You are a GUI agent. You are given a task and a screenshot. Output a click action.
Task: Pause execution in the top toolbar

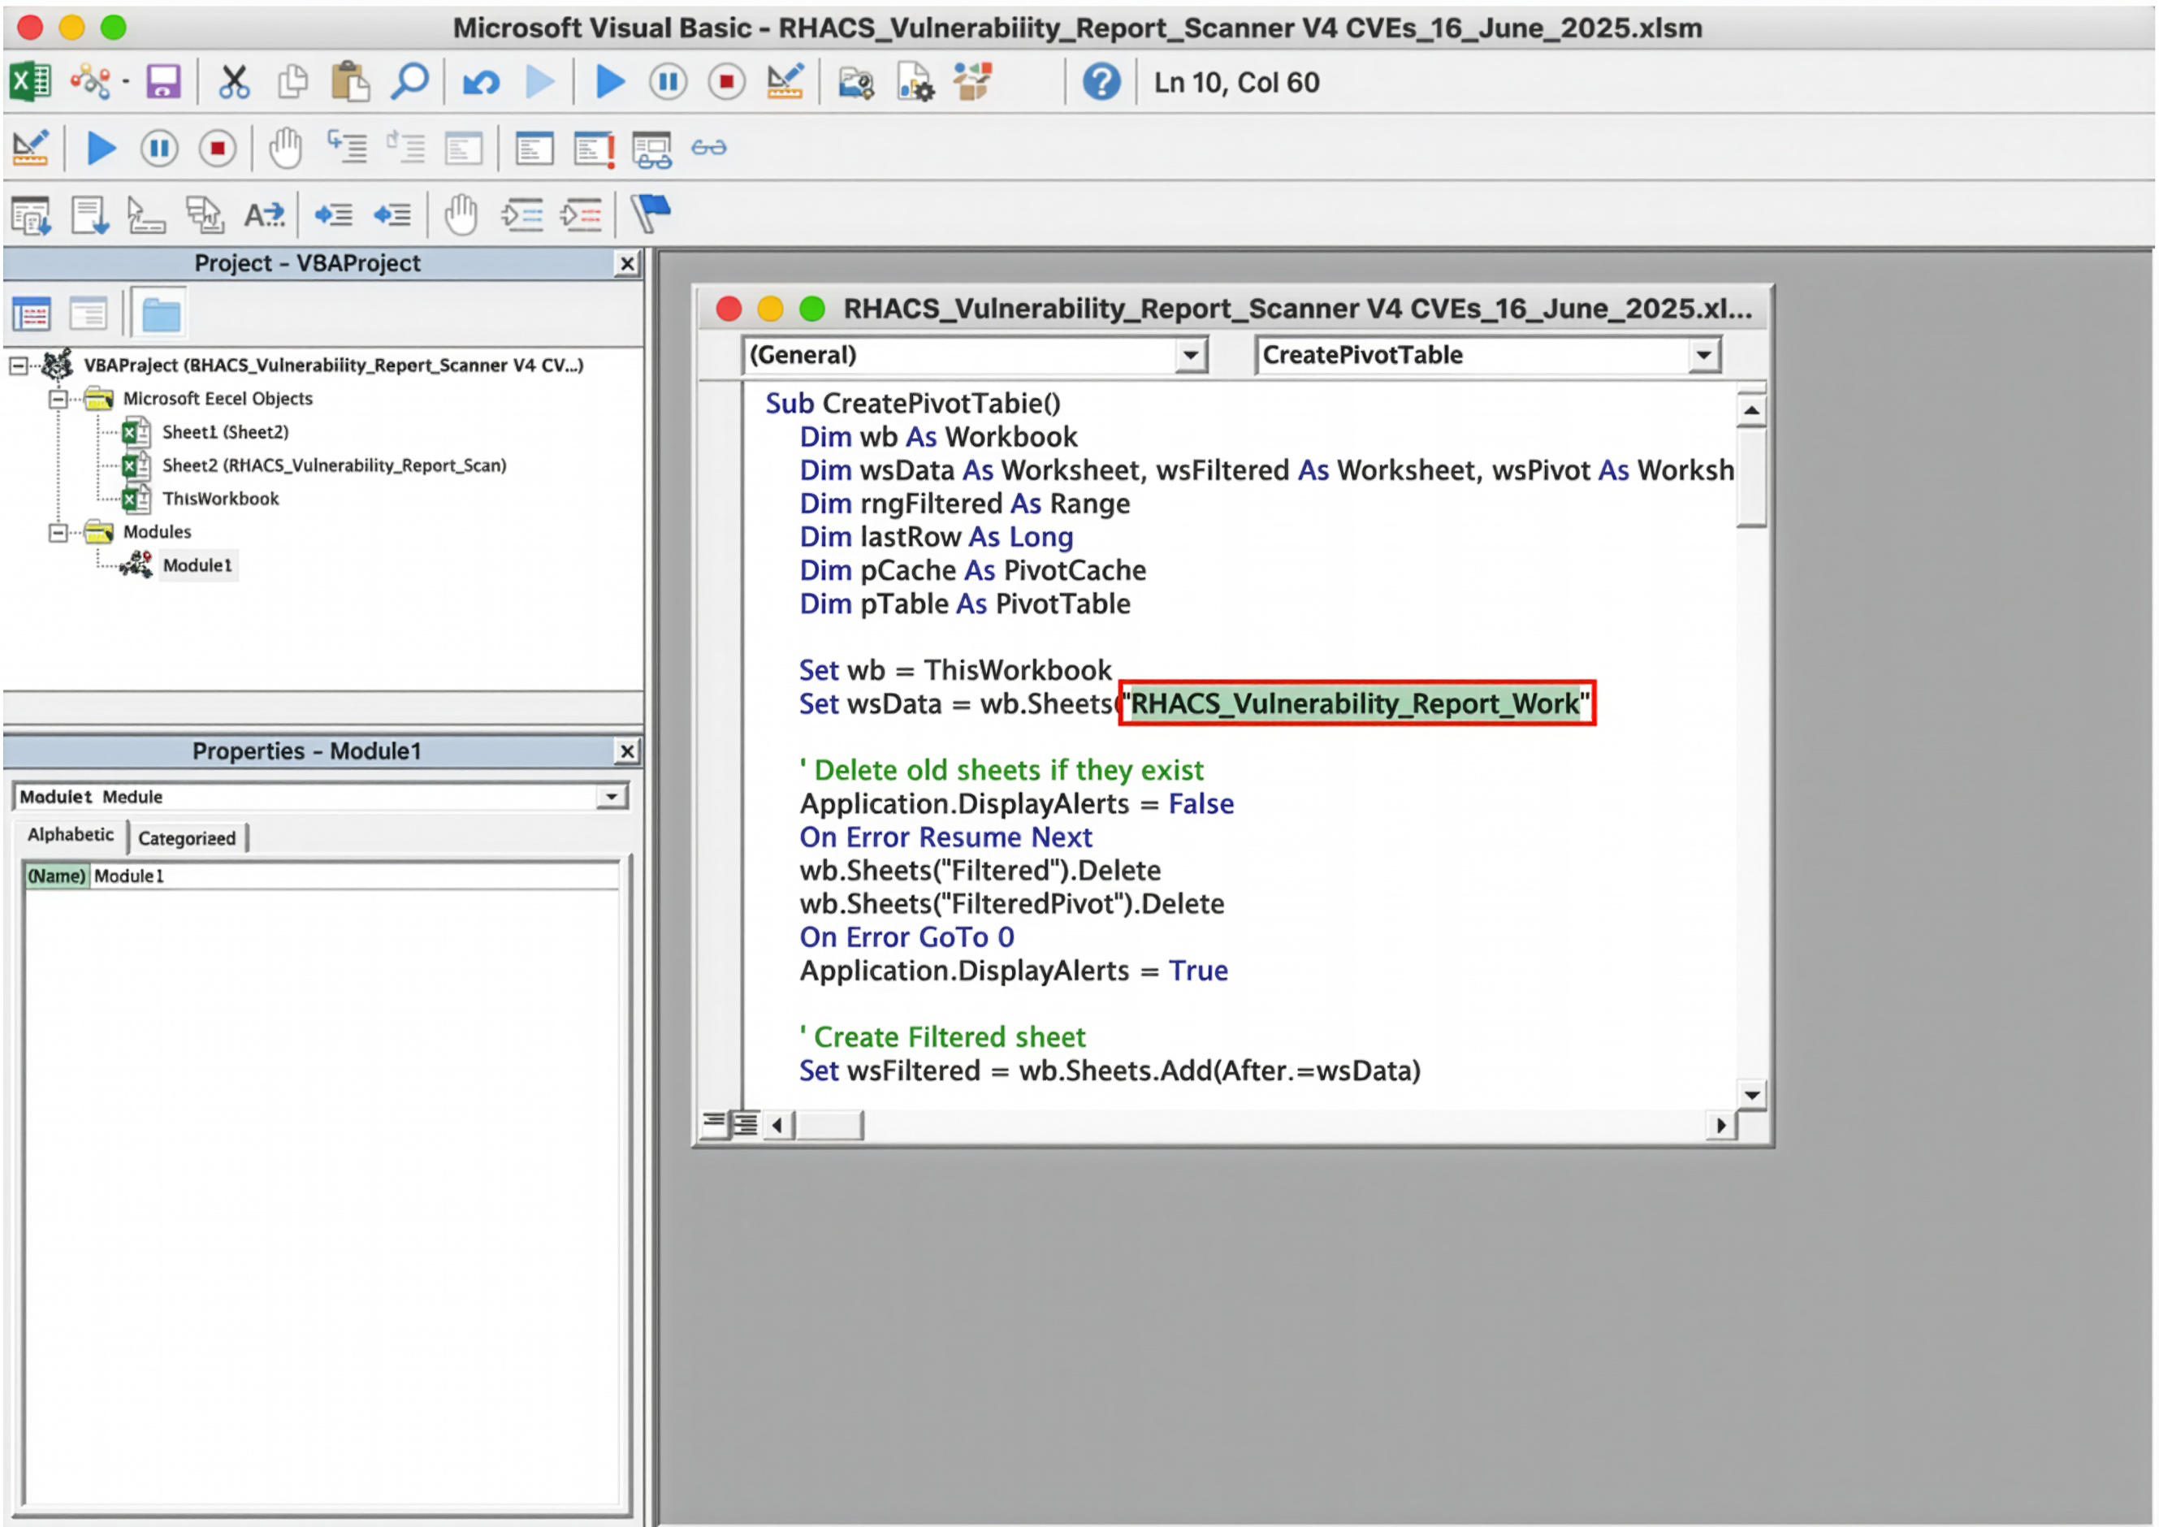pos(668,83)
